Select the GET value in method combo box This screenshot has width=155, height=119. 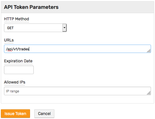pos(35,28)
